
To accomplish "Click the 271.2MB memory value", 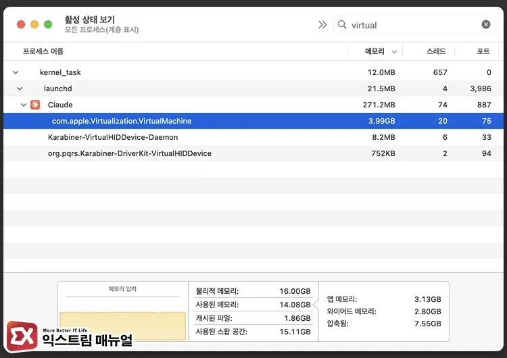I will click(x=379, y=105).
